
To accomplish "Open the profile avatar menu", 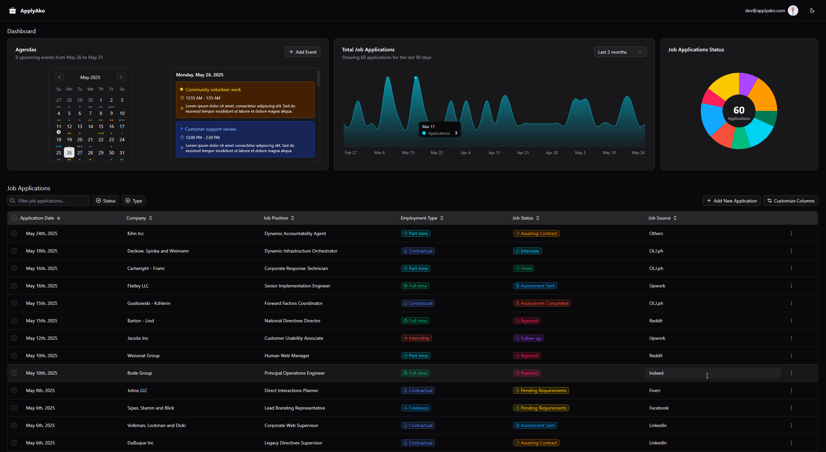I will pyautogui.click(x=793, y=11).
